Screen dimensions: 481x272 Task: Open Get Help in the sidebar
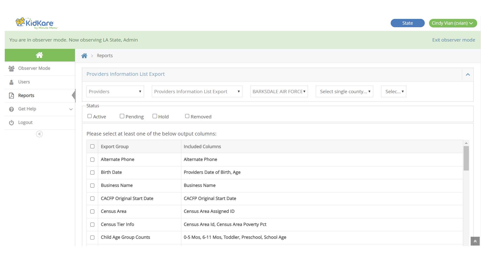click(40, 109)
